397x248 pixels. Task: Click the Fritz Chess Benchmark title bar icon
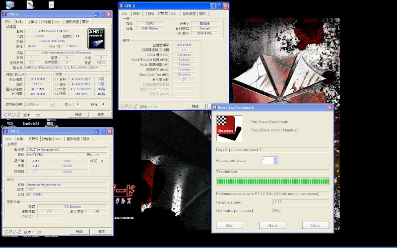215,108
